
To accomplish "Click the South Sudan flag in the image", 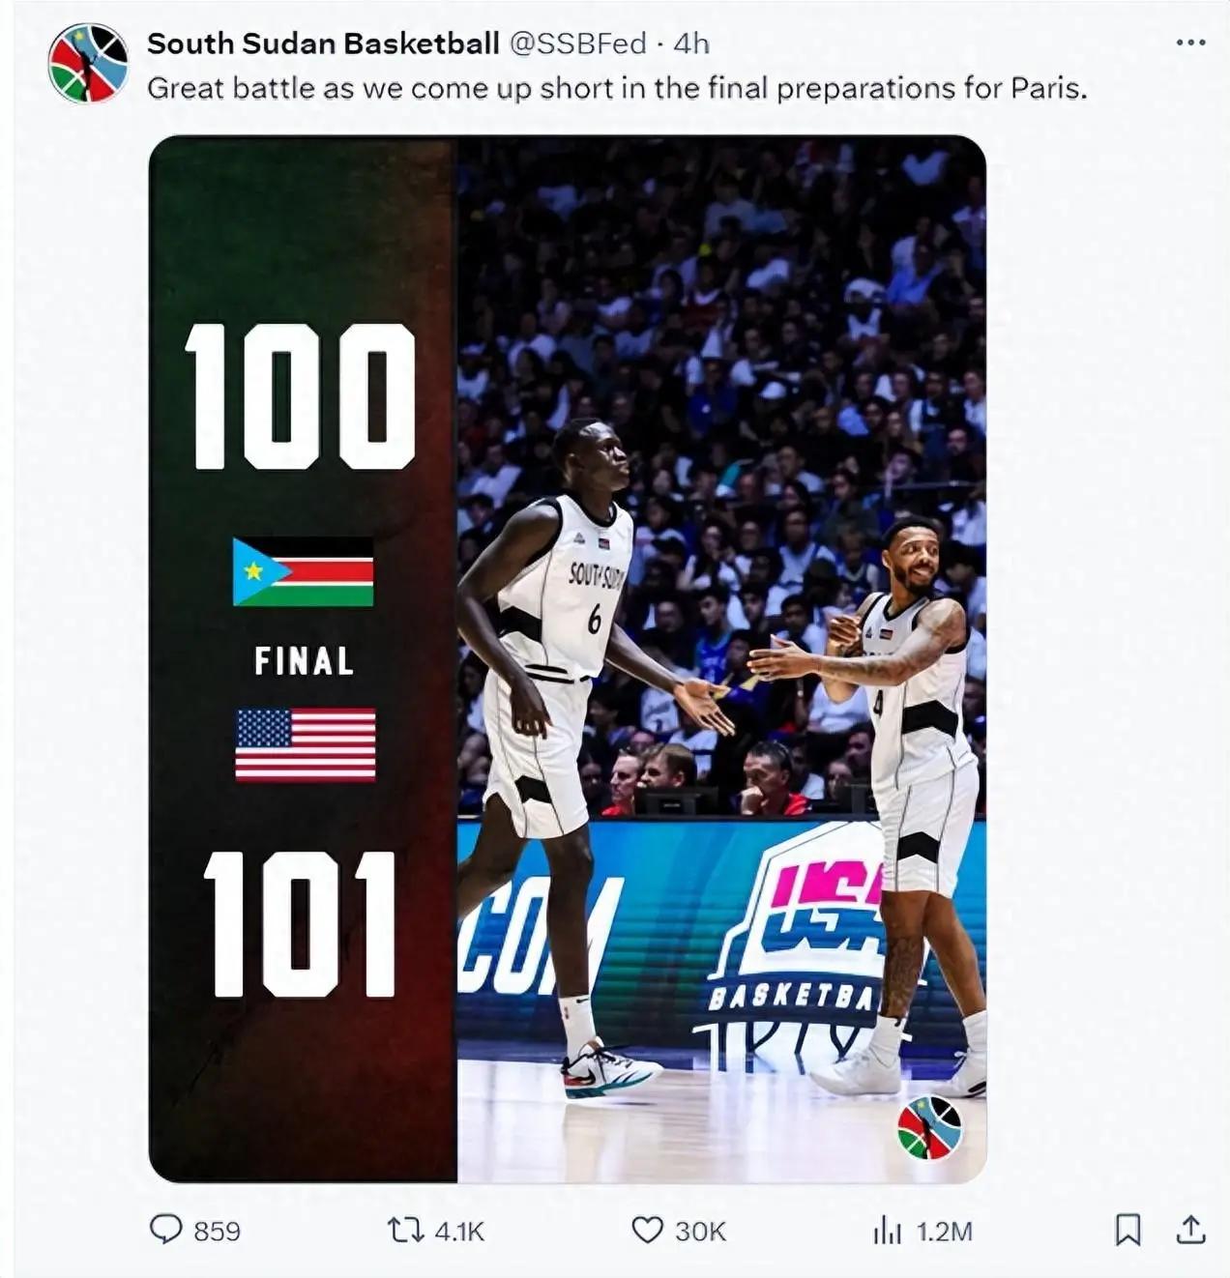I will point(304,571).
